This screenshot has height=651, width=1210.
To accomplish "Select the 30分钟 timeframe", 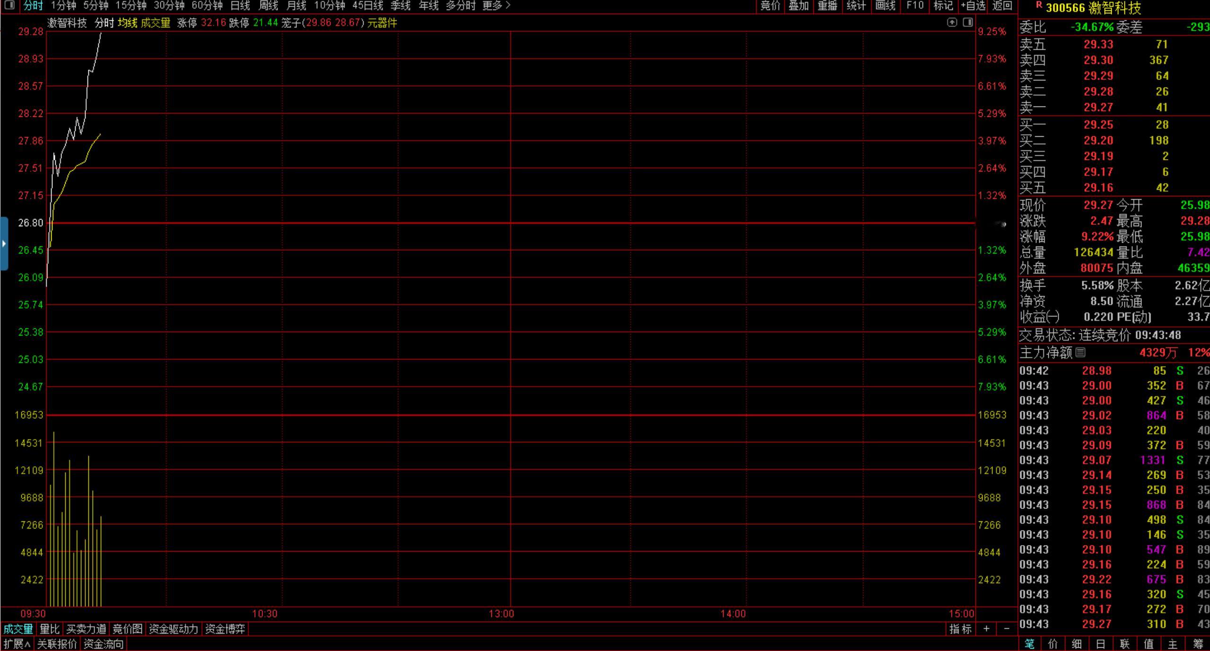I will pyautogui.click(x=169, y=6).
